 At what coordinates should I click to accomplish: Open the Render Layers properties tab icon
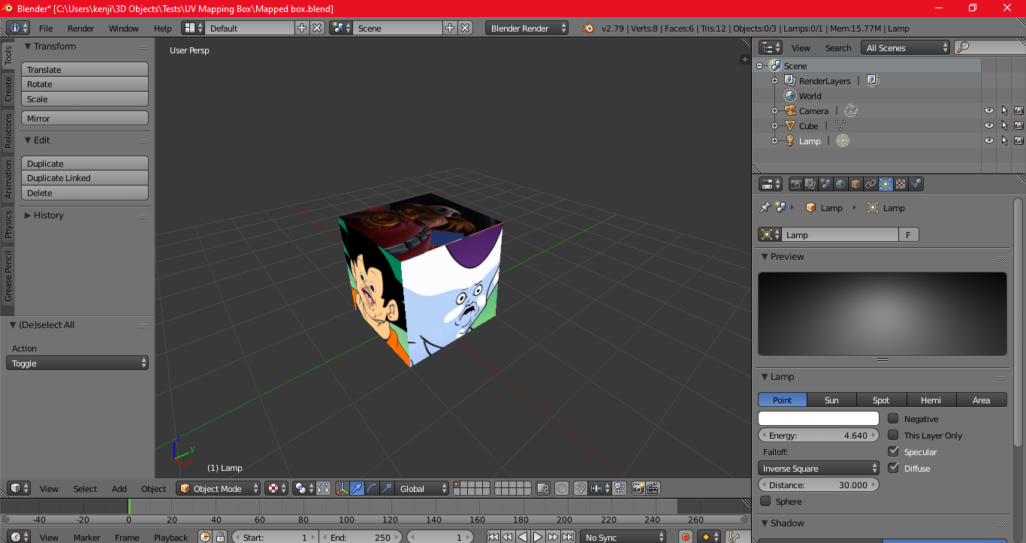click(810, 184)
